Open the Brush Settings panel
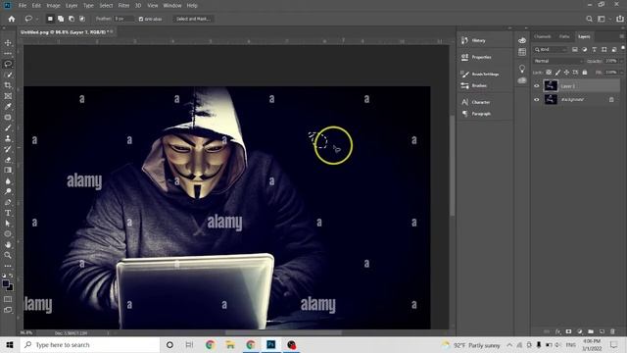627x353 pixels. coord(485,75)
